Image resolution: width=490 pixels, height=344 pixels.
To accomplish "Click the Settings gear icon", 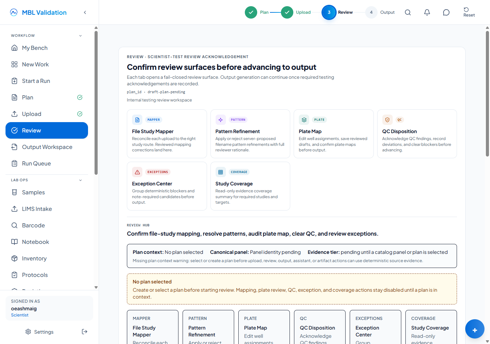I will [28, 332].
